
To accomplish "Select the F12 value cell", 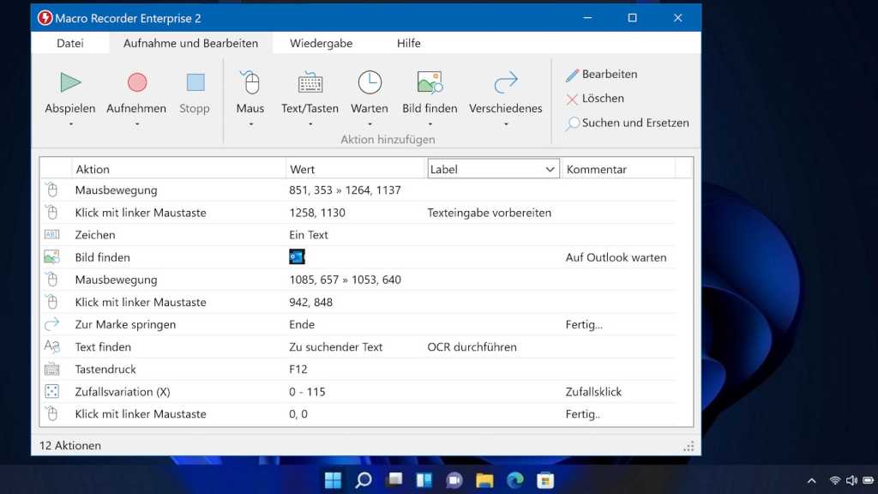I will click(x=298, y=369).
